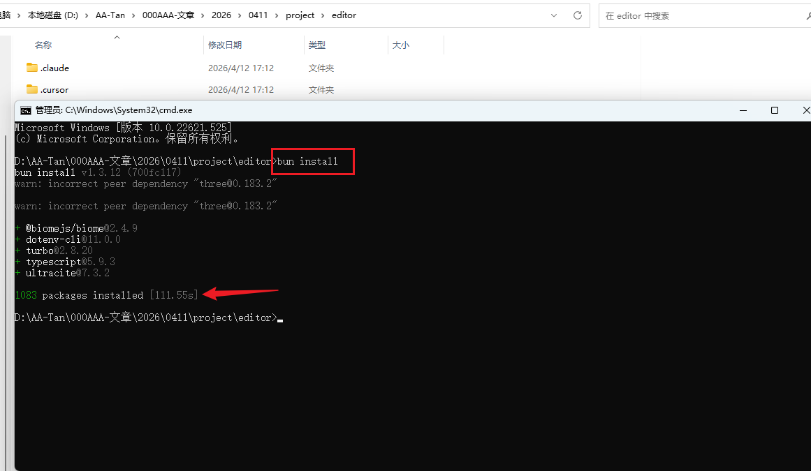Click the cmd prompt line with blinking cursor
Image resolution: width=811 pixels, height=471 pixels.
(278, 317)
